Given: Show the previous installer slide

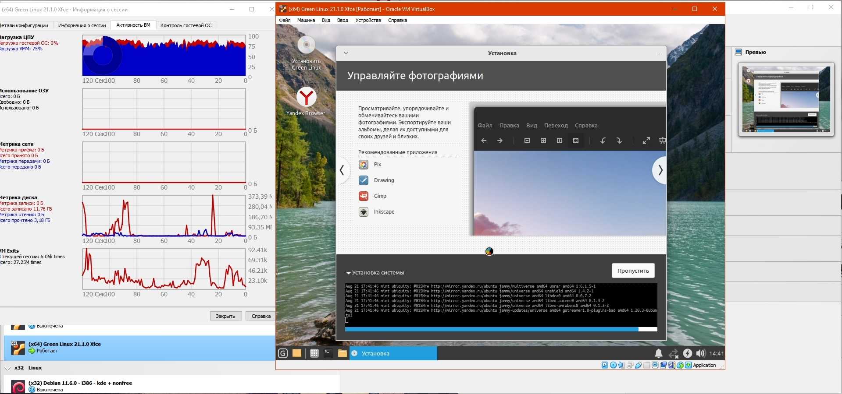Looking at the screenshot, I should (342, 170).
